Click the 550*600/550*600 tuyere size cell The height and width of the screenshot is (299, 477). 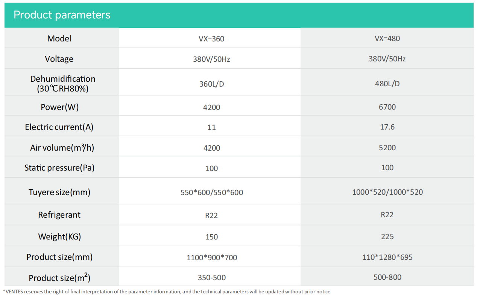(211, 192)
